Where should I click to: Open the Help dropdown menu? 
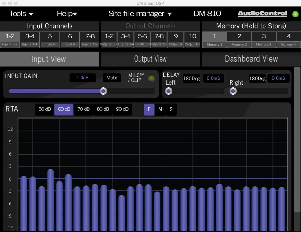67,14
